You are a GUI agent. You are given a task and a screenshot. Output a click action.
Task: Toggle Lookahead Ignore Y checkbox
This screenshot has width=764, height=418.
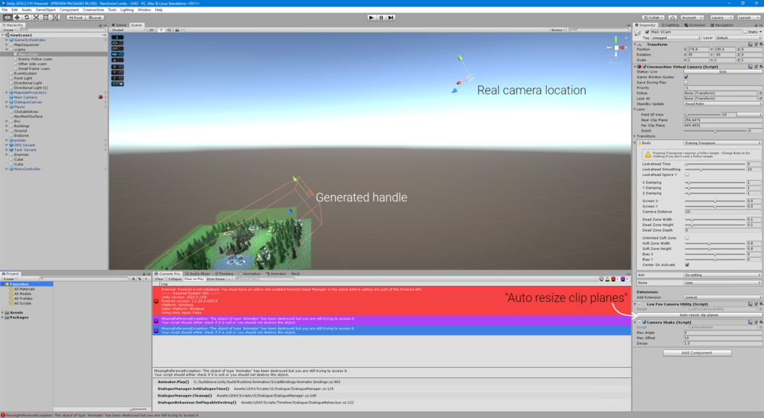click(x=687, y=174)
